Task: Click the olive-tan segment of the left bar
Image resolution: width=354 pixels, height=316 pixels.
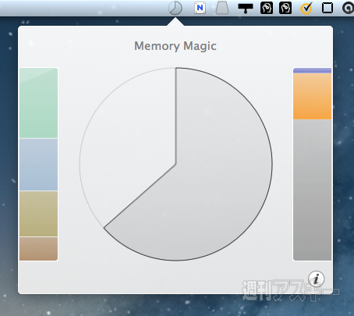Action: click(x=38, y=214)
